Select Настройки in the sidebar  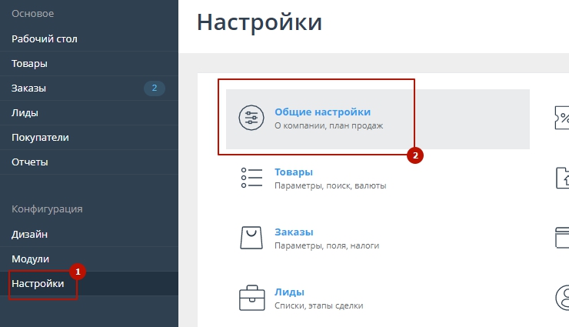[x=38, y=283]
